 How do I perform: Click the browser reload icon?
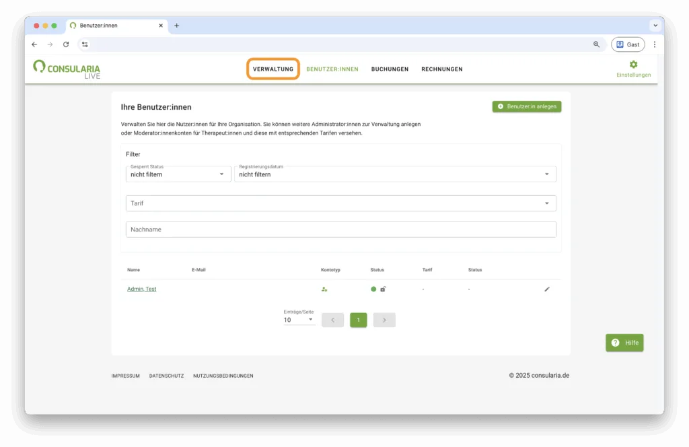66,44
